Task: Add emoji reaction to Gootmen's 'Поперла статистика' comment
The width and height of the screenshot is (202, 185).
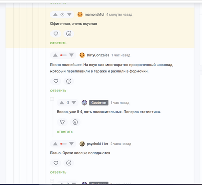Action: (75, 122)
